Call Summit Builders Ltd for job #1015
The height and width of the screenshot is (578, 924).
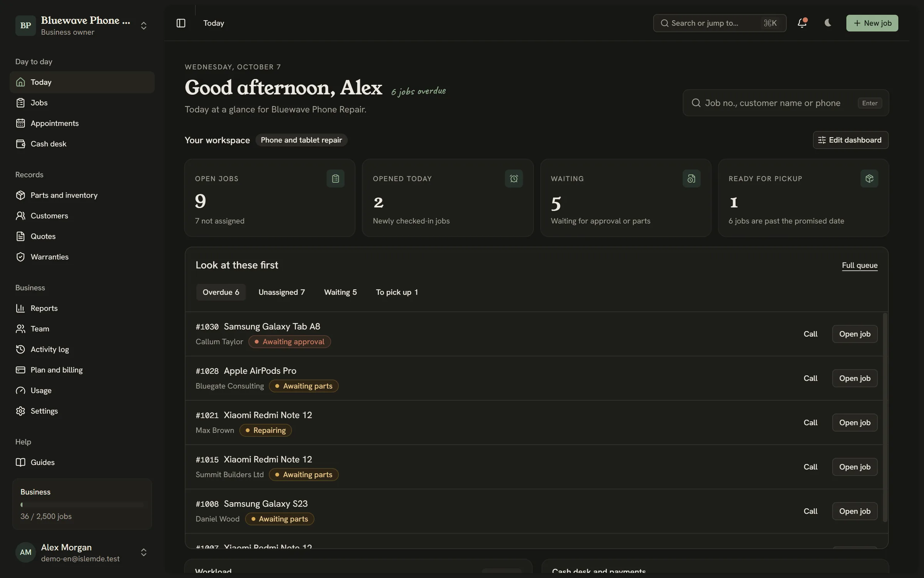point(810,467)
